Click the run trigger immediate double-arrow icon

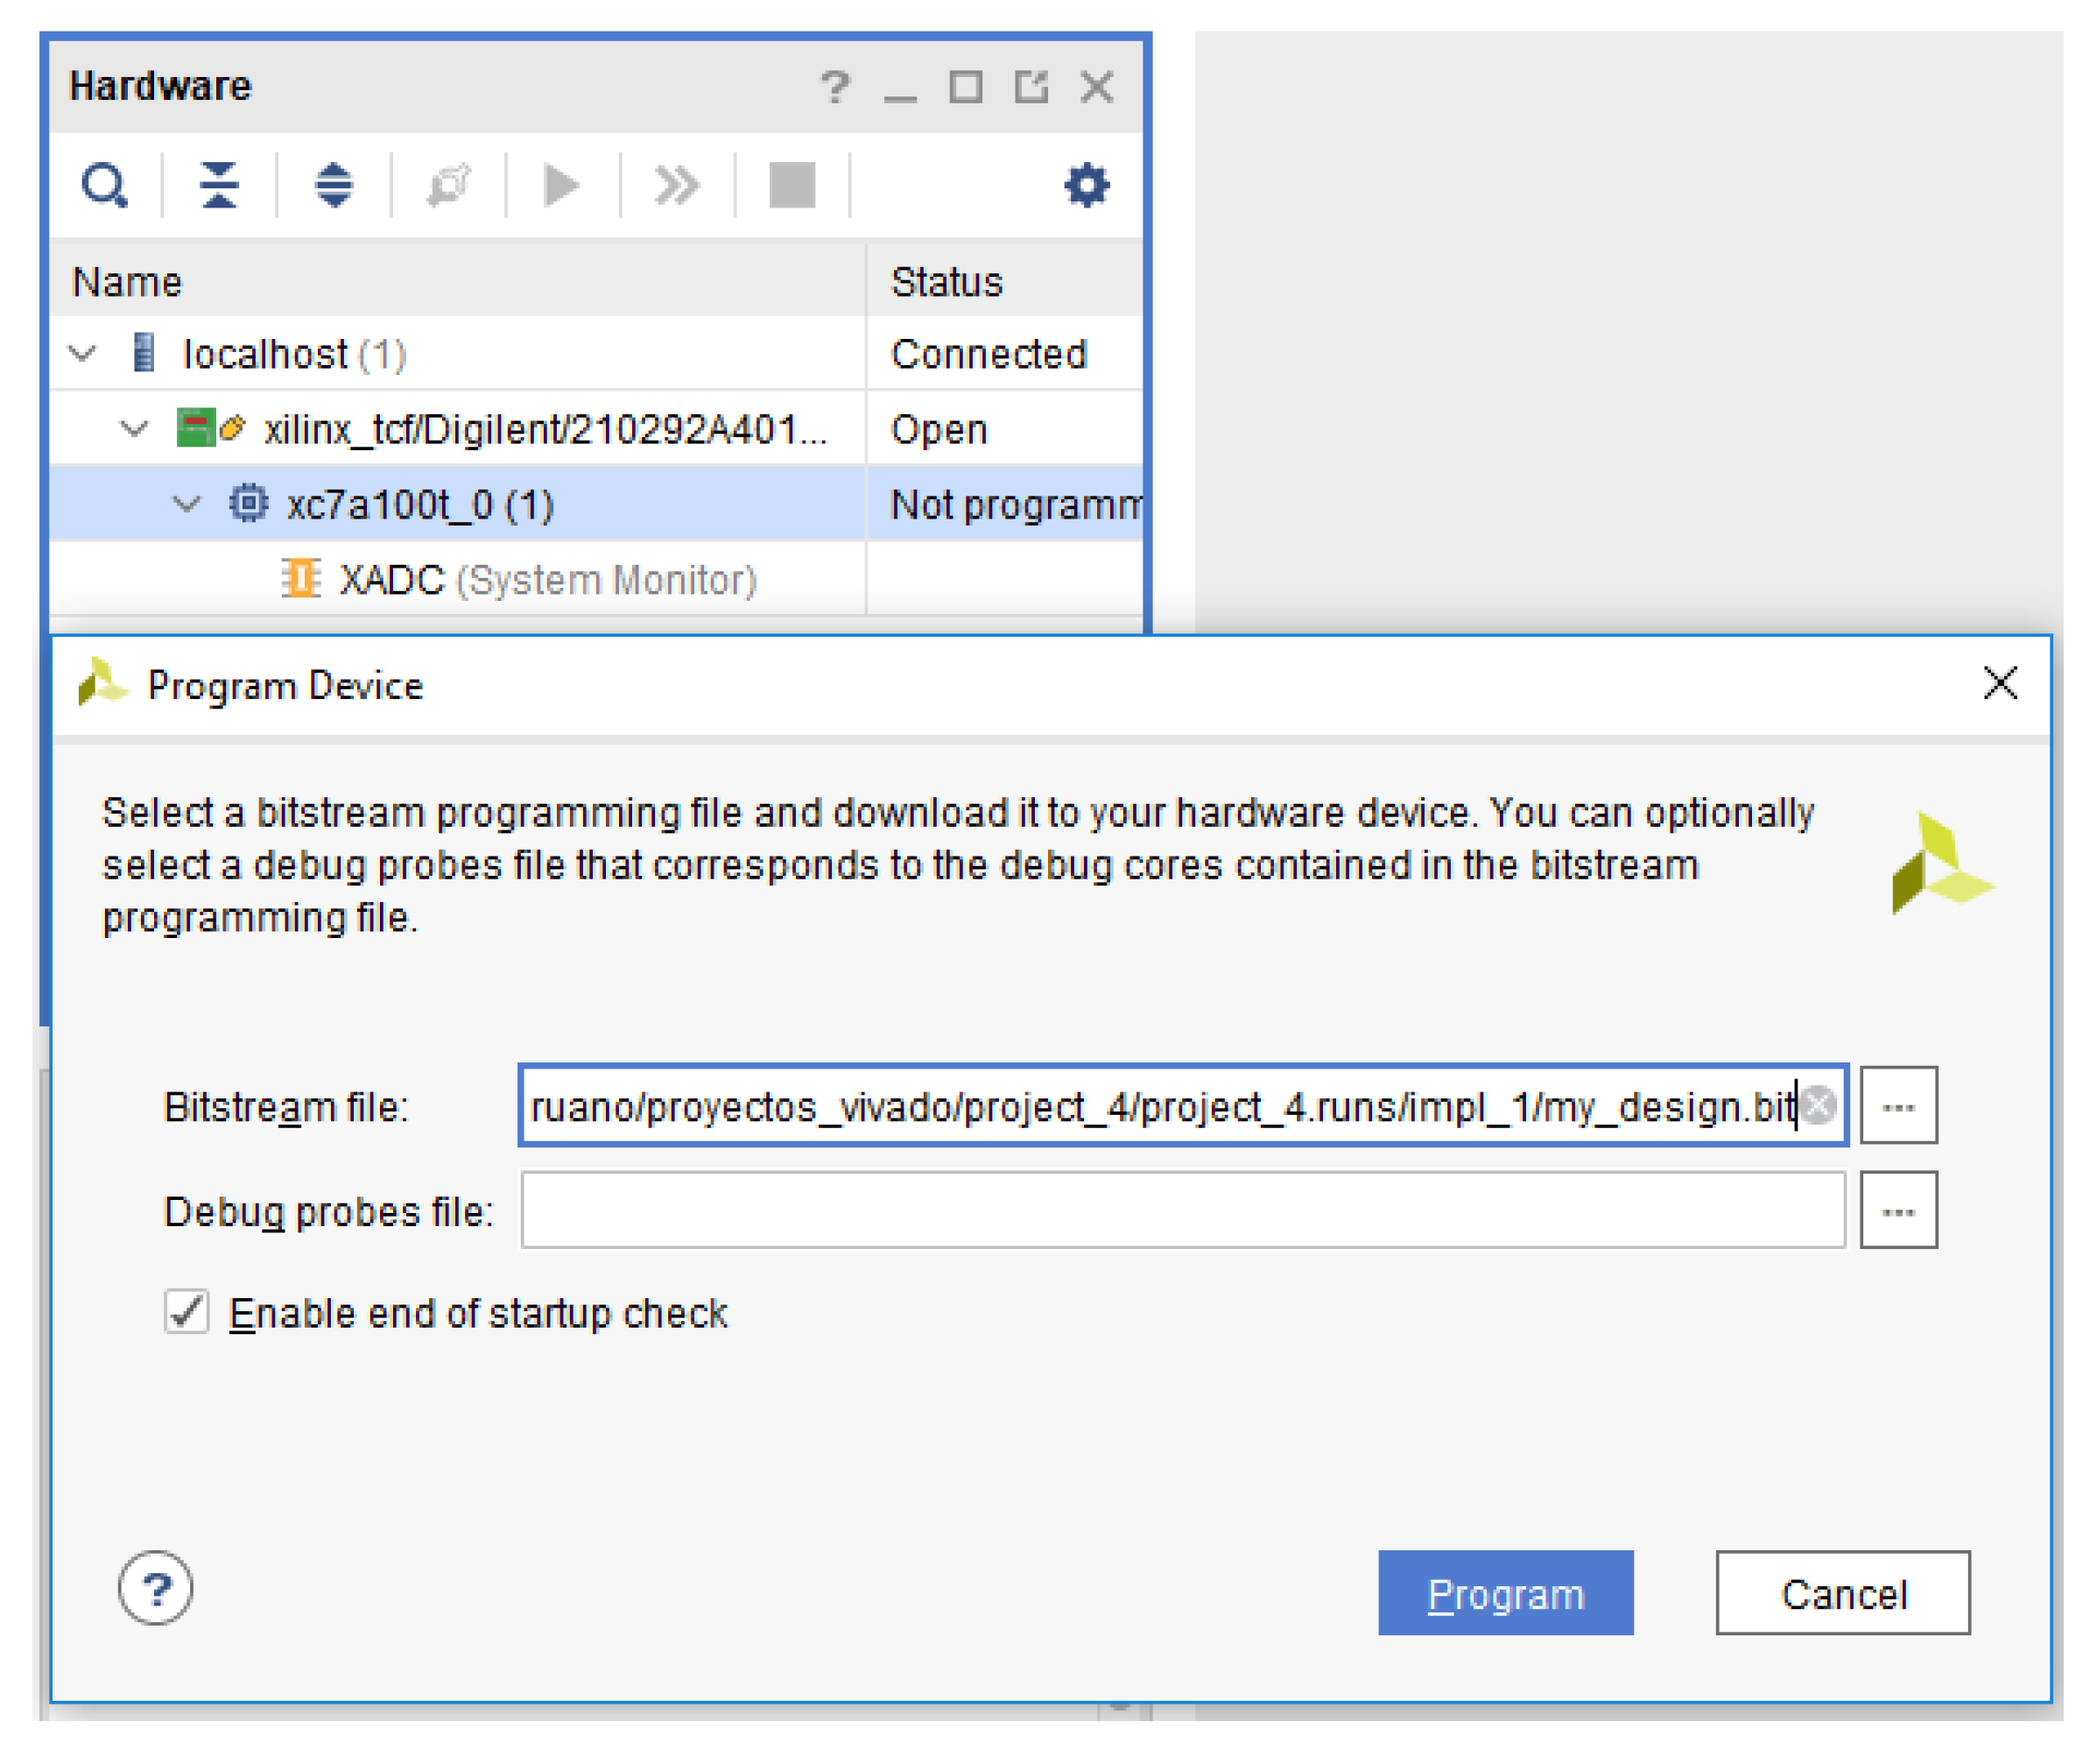pos(677,187)
